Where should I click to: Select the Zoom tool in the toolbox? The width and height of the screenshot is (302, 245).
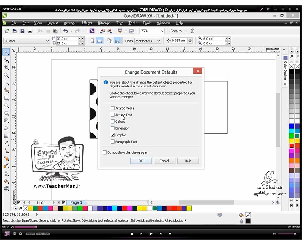point(6,75)
